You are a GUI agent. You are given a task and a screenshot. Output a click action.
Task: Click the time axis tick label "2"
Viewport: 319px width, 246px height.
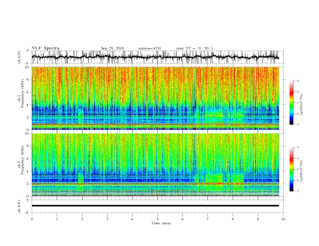tap(82, 219)
